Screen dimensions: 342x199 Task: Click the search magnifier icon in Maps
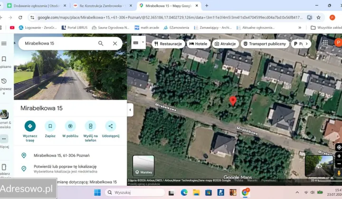pos(101,43)
